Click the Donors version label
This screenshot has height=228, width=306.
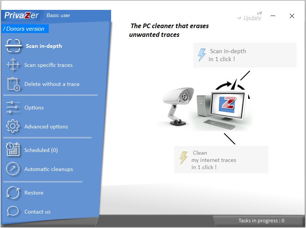[x=25, y=29]
